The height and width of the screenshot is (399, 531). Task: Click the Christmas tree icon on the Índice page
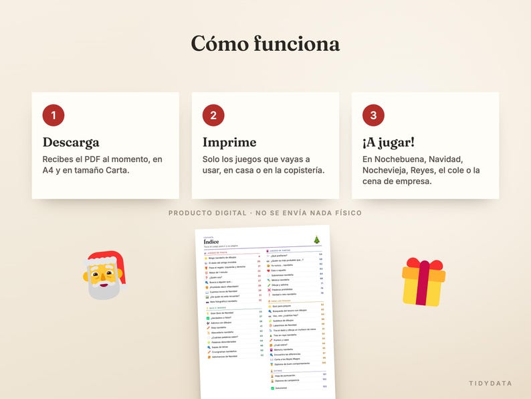(x=316, y=240)
